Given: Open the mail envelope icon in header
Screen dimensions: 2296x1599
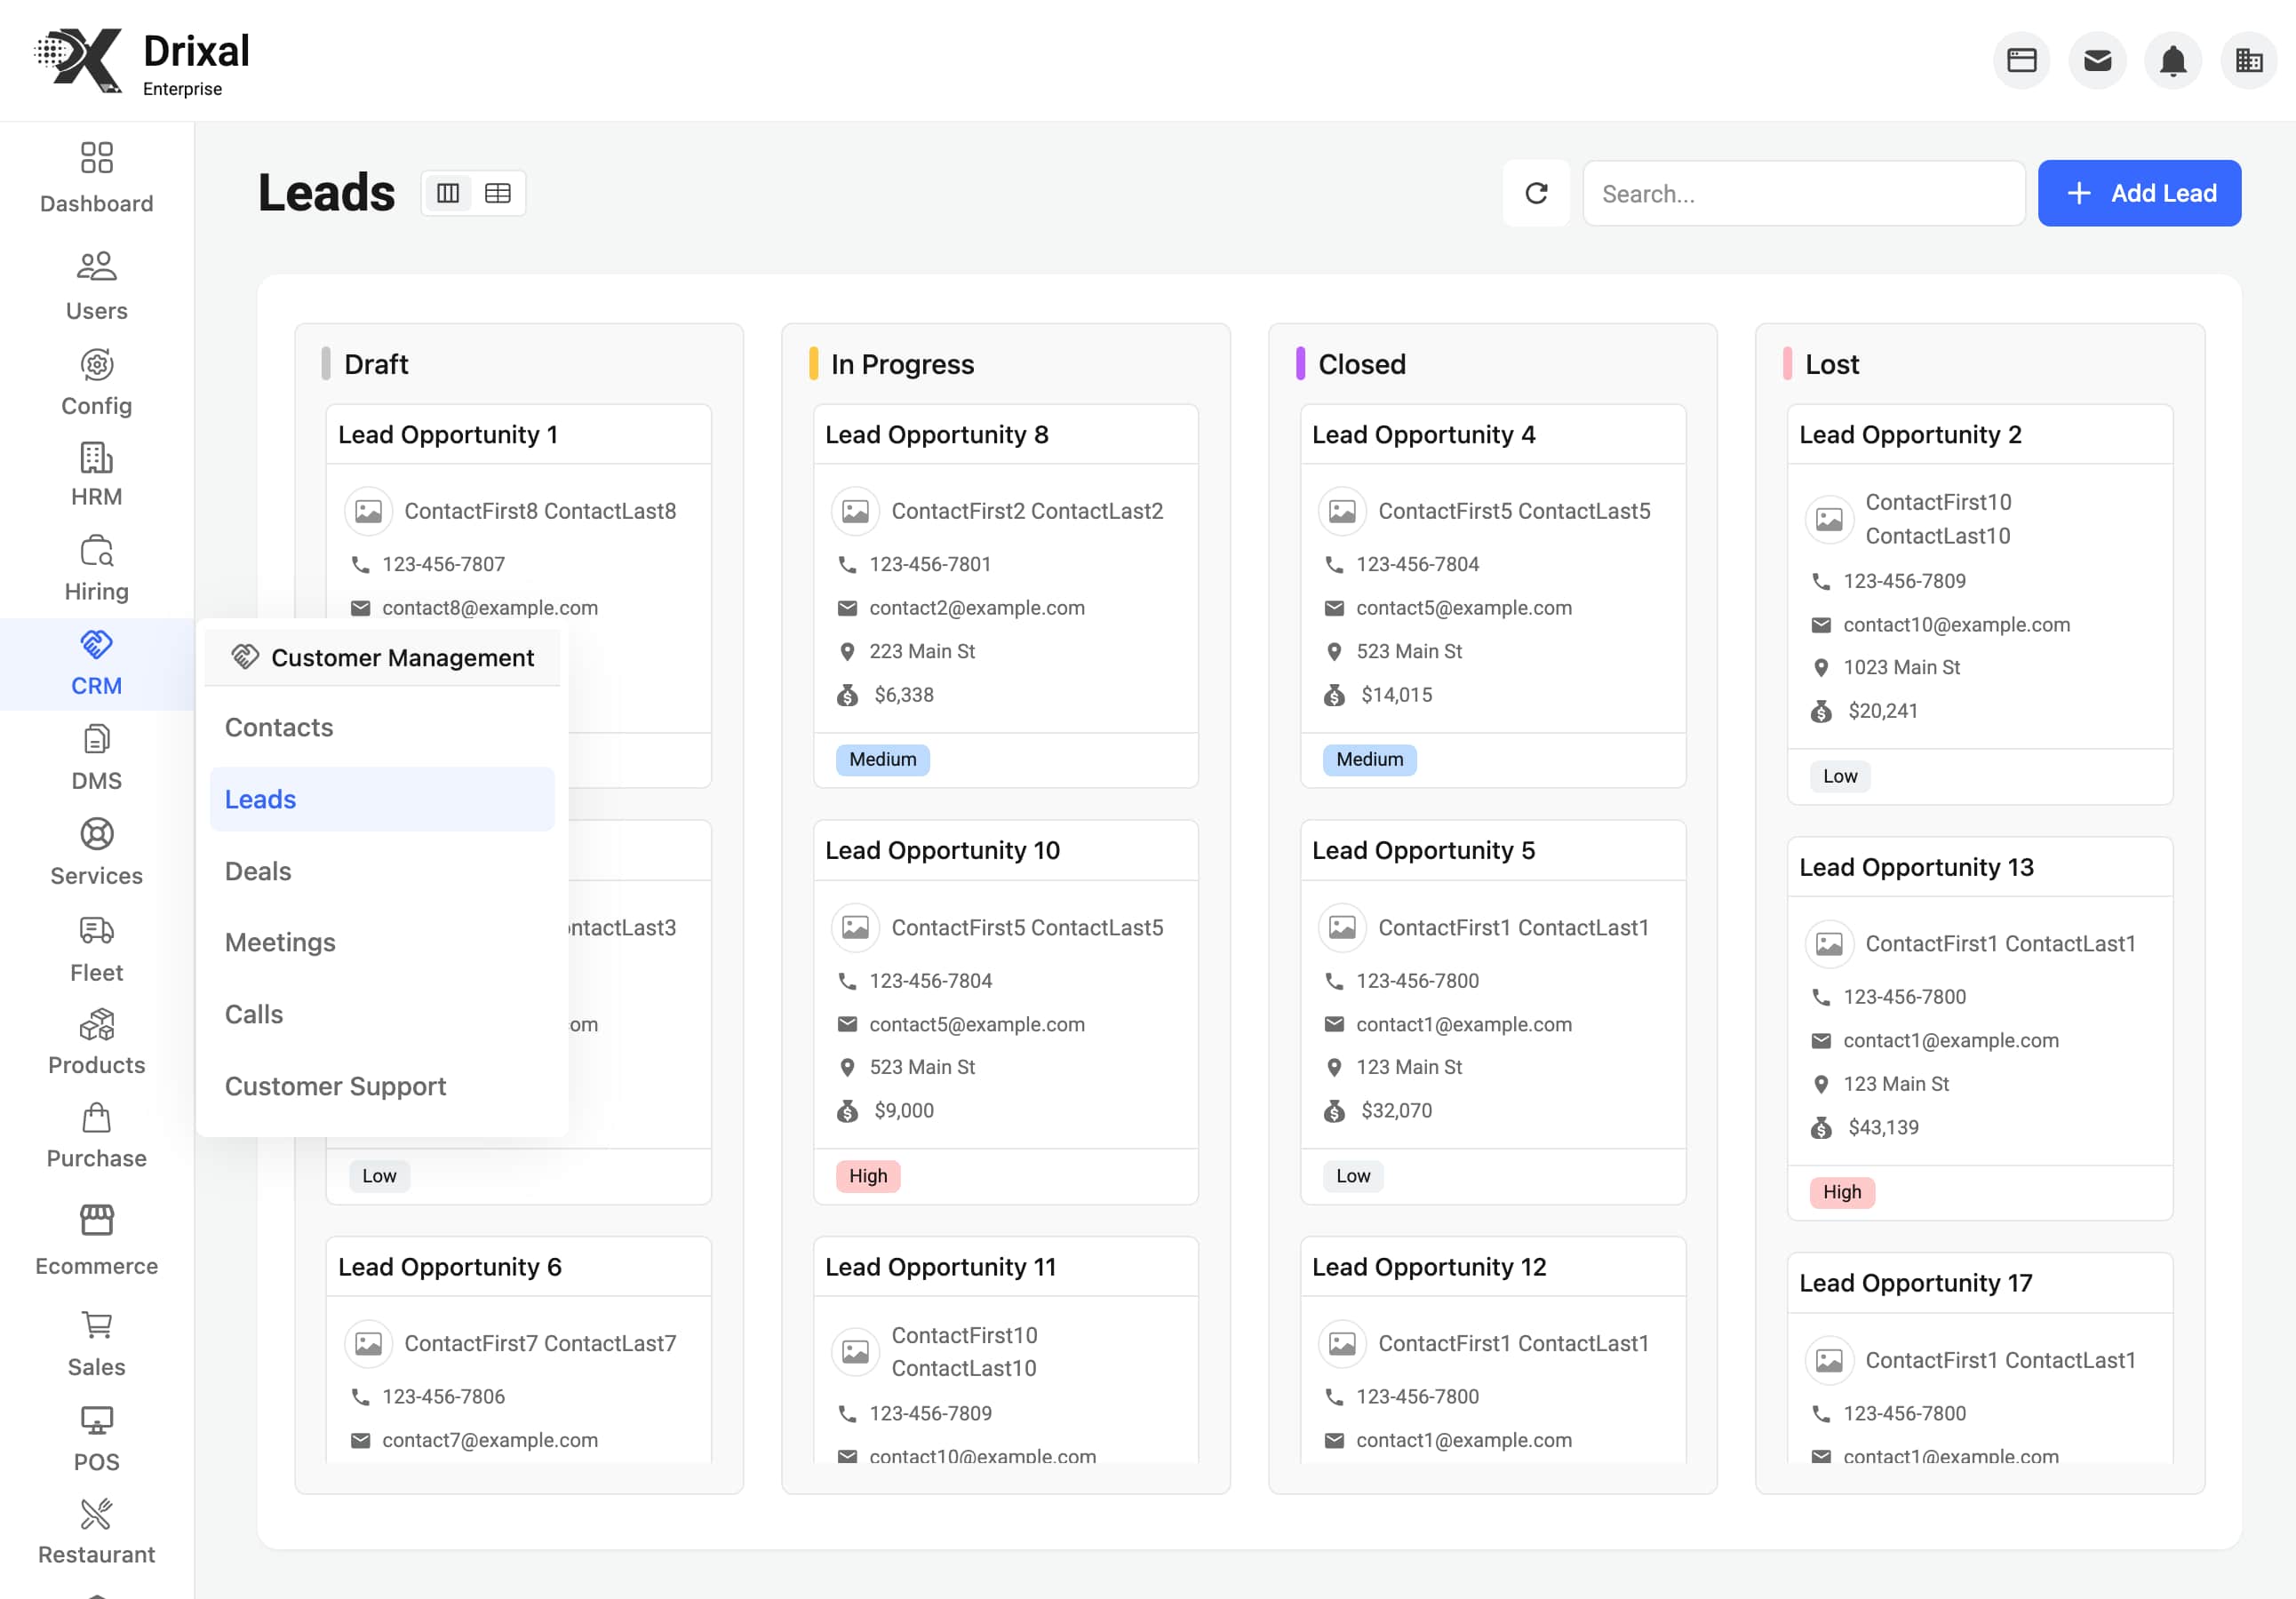Looking at the screenshot, I should tap(2097, 61).
